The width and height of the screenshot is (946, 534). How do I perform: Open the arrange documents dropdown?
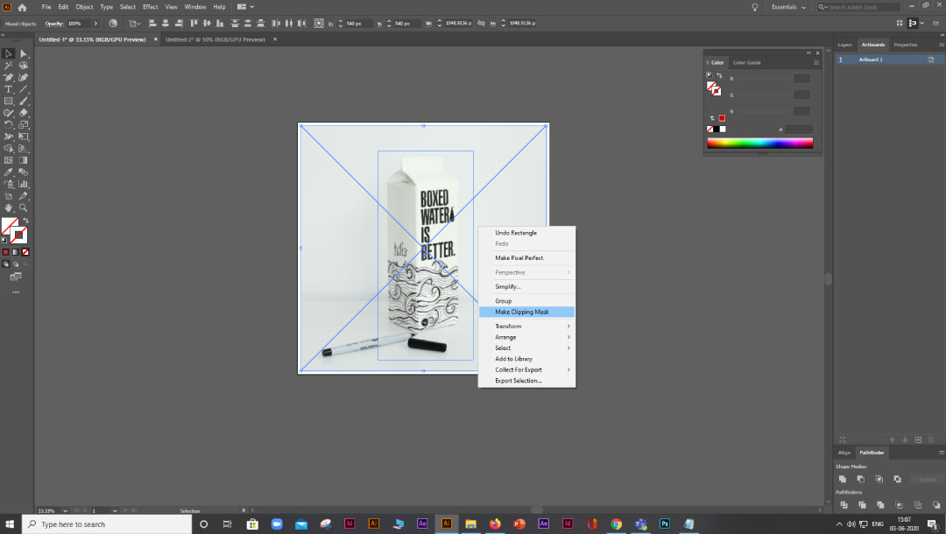click(x=245, y=7)
